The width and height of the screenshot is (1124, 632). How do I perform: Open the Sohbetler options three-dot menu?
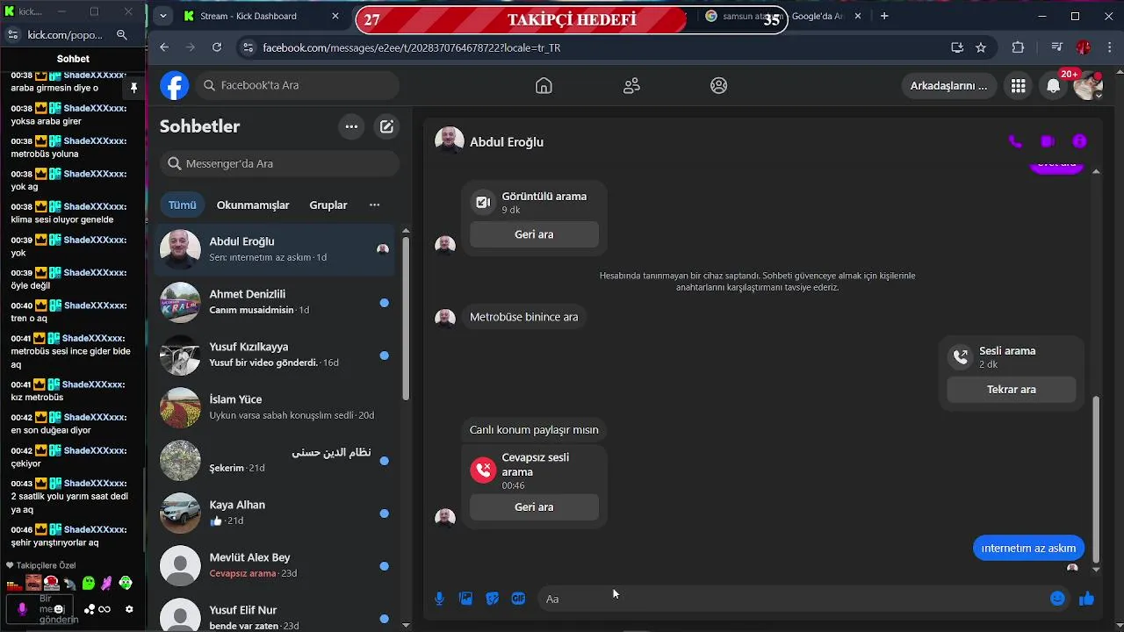351,126
